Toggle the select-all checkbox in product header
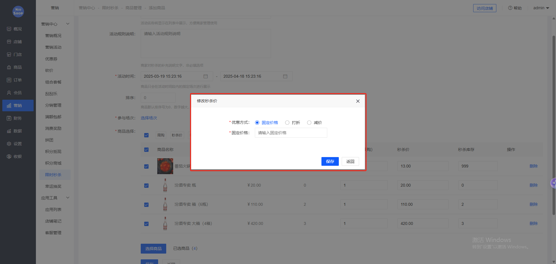The image size is (556, 264). pyautogui.click(x=146, y=150)
